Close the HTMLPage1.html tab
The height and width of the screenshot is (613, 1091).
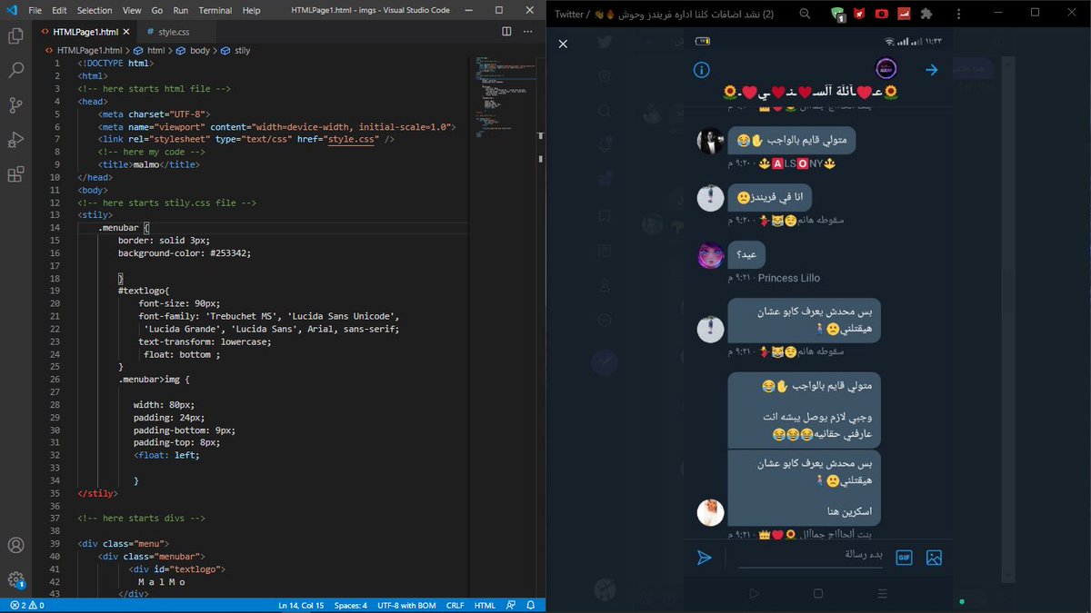tap(128, 32)
